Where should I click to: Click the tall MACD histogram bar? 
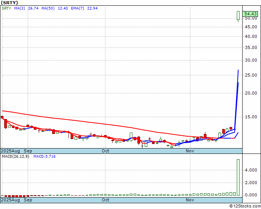[x=238, y=177]
